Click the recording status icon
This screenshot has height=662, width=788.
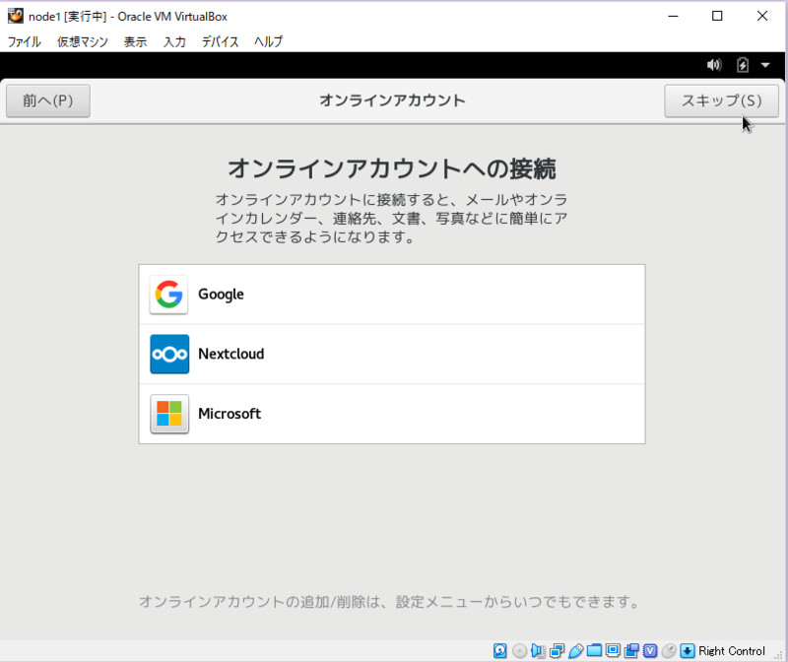[631, 650]
